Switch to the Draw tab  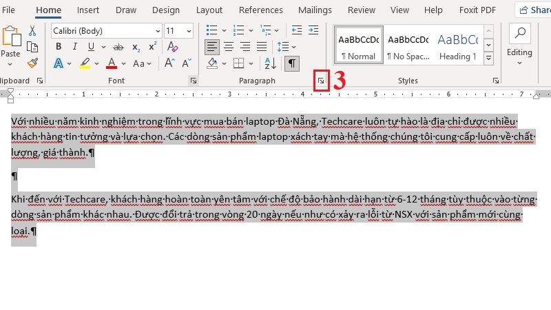[x=126, y=10]
